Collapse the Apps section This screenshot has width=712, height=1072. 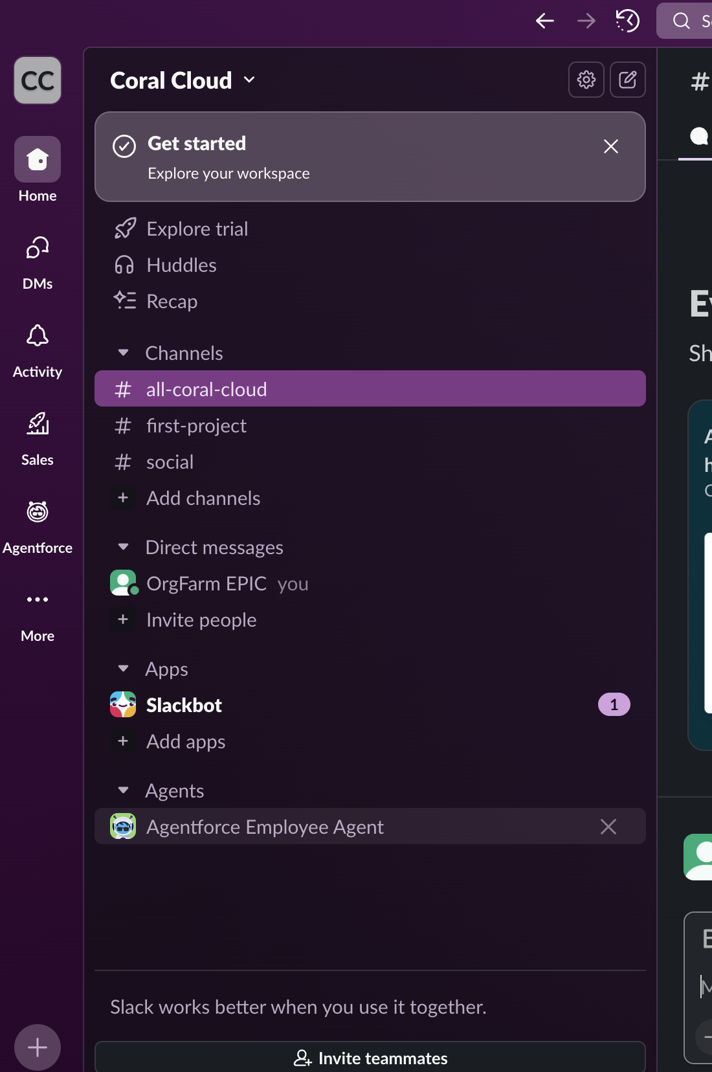(124, 669)
